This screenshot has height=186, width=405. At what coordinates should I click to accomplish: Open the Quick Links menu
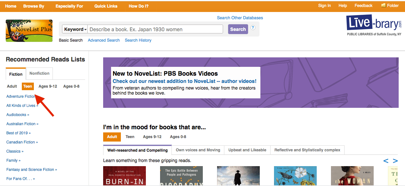click(106, 6)
